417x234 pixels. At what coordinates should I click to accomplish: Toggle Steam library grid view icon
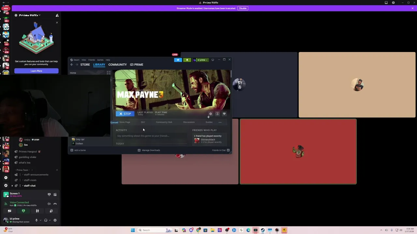coord(108,73)
